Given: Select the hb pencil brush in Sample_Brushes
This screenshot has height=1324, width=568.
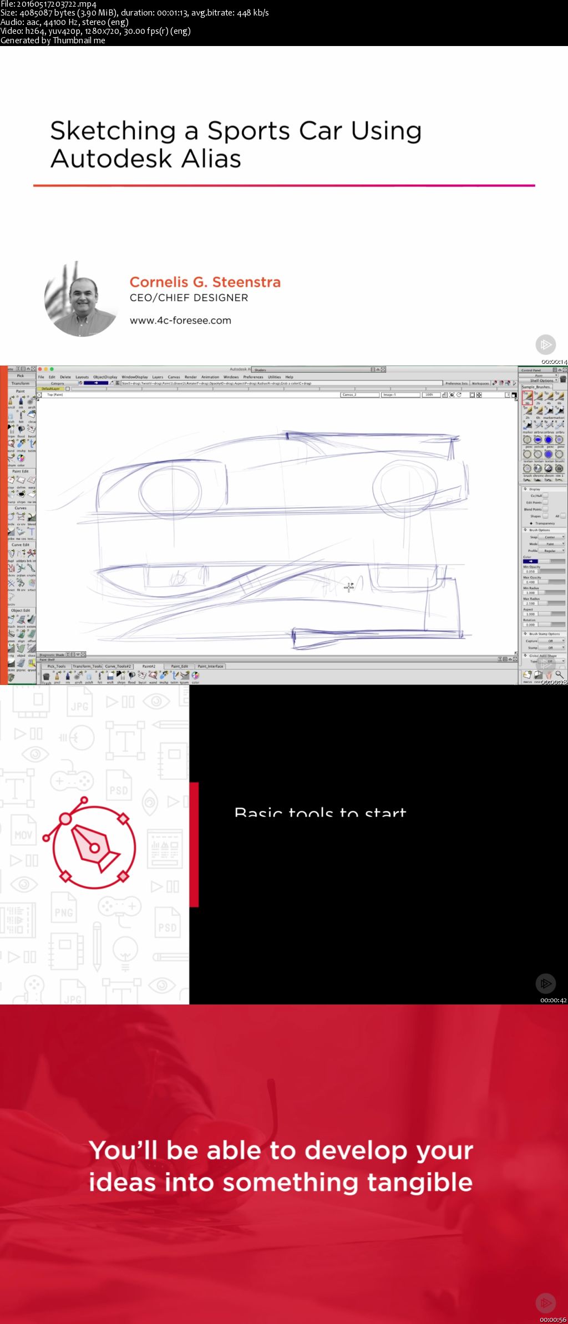Looking at the screenshot, I should (x=527, y=398).
